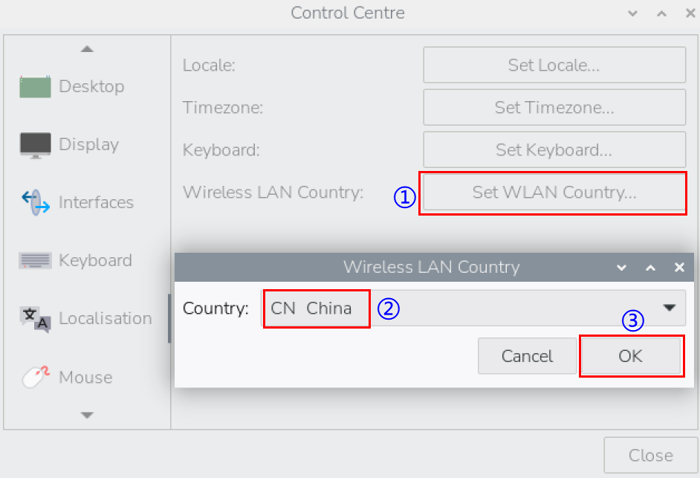The image size is (700, 478).
Task: Click the Desktop icon in sidebar
Action: 36,87
